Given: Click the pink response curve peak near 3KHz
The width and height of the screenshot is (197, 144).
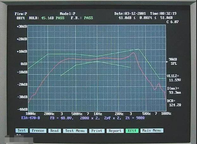Looking at the screenshot, I should coord(134,53).
